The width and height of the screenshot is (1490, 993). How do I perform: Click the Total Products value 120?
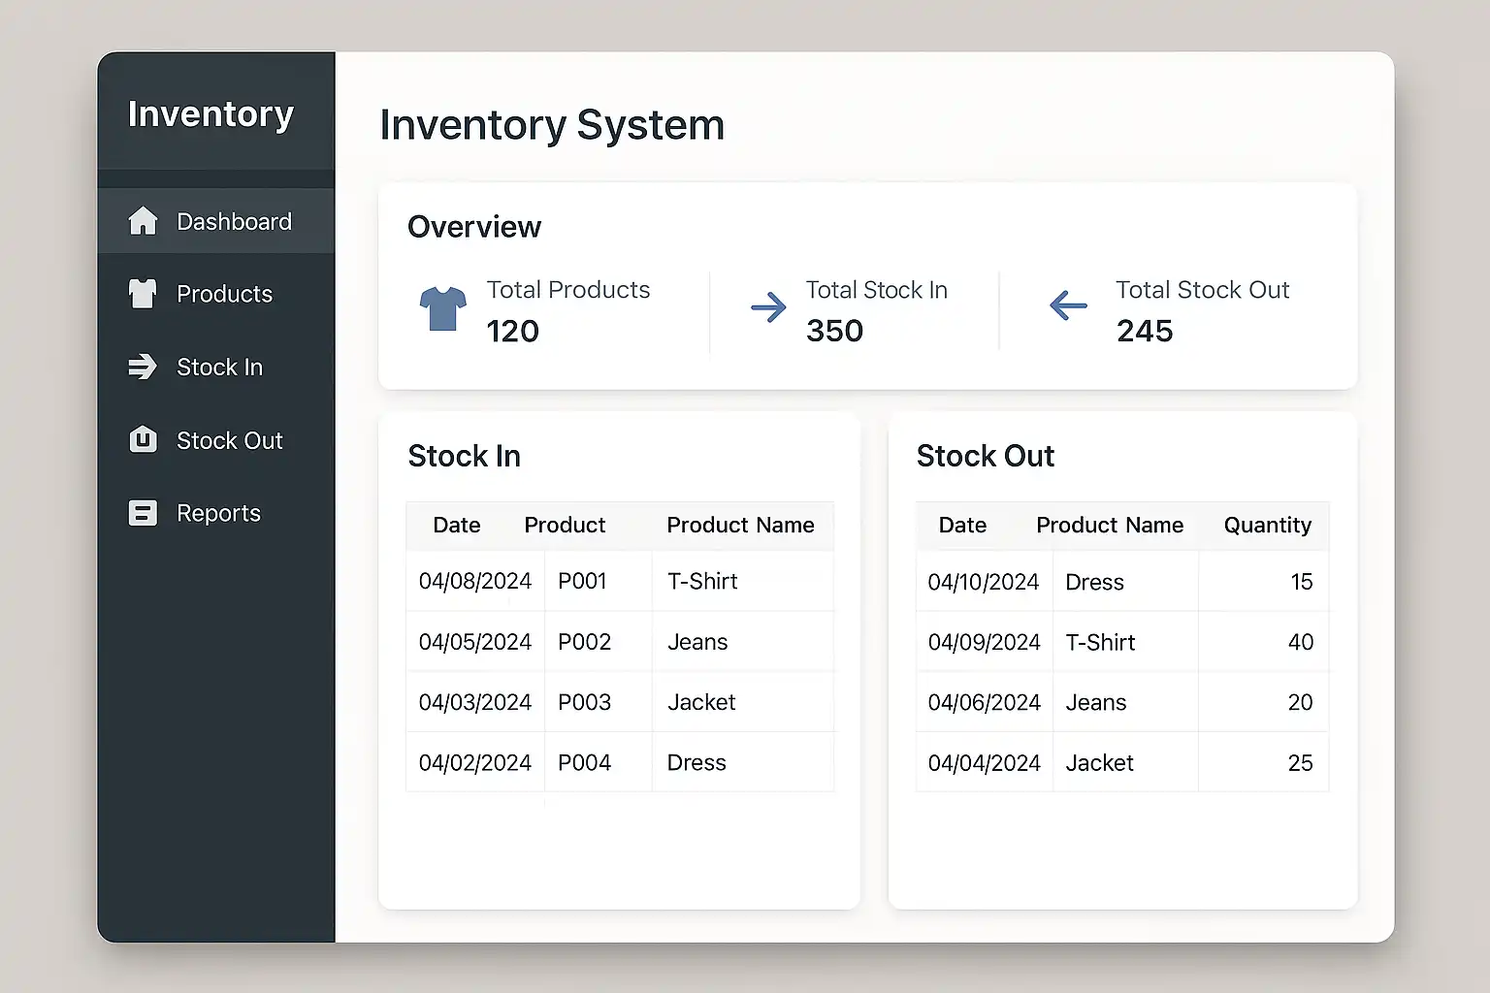coord(512,332)
